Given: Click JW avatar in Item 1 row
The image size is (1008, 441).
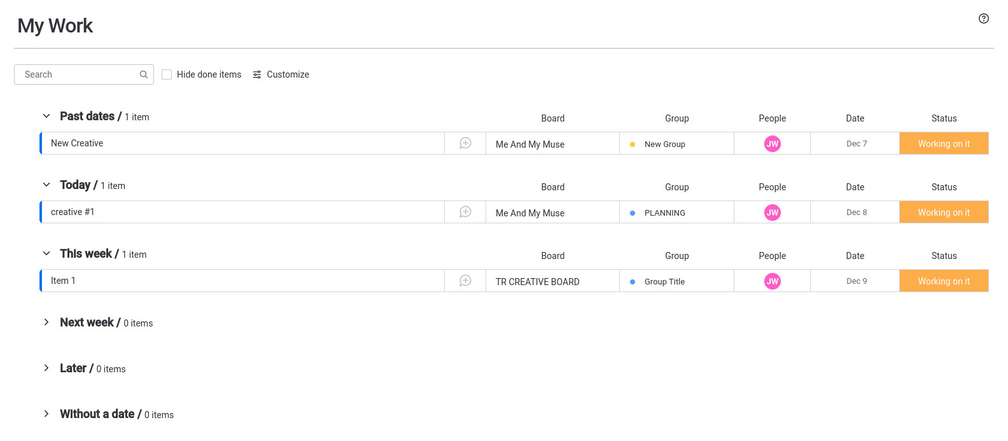Looking at the screenshot, I should tap(772, 281).
